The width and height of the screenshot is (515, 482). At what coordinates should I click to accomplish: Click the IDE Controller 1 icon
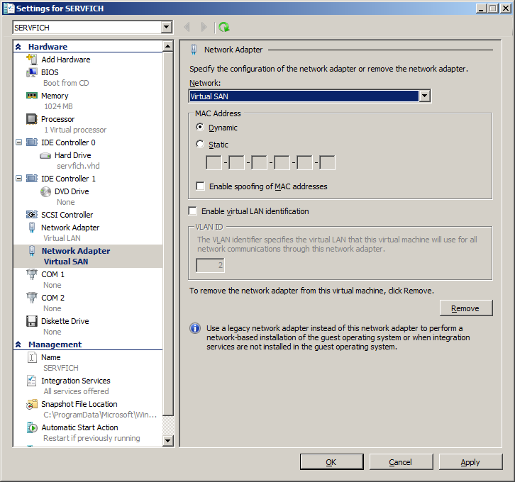[31, 179]
